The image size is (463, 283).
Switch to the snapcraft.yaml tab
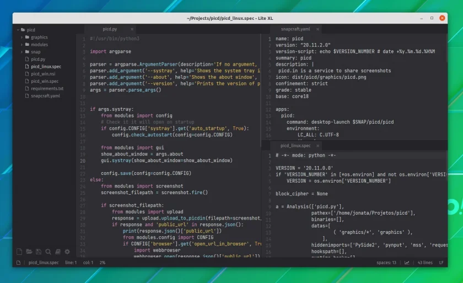[x=295, y=29]
